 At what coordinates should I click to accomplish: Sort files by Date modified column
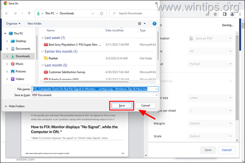click(x=115, y=31)
